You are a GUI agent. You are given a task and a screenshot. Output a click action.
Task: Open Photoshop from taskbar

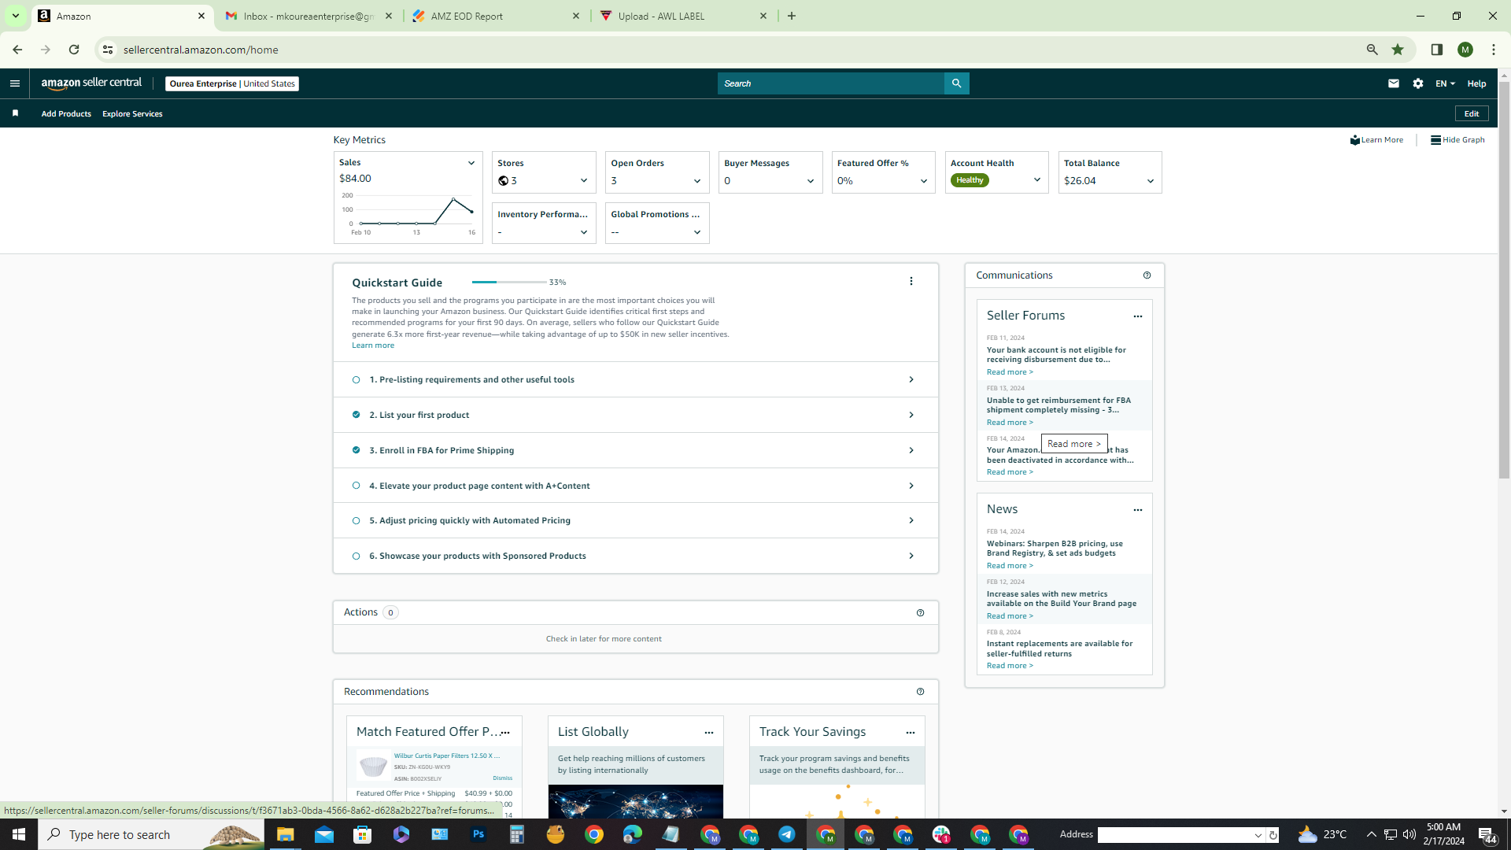point(478,834)
